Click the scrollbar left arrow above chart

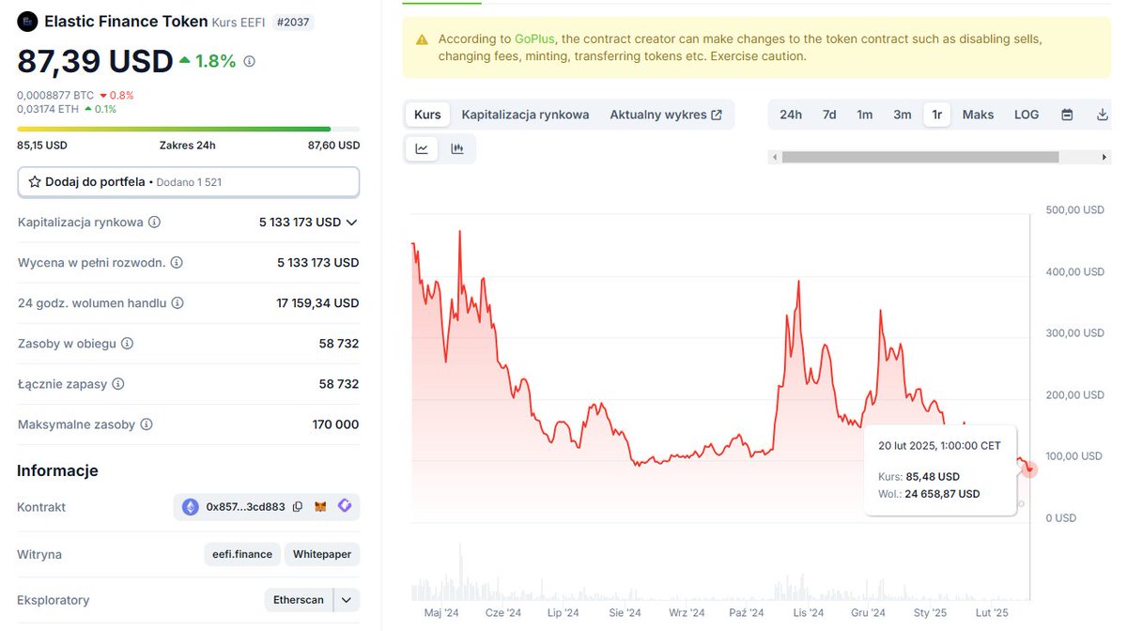[775, 158]
